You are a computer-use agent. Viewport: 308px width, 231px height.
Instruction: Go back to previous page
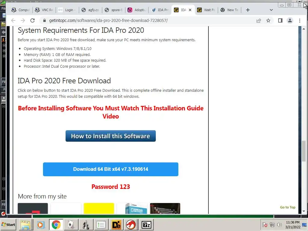tap(13, 20)
